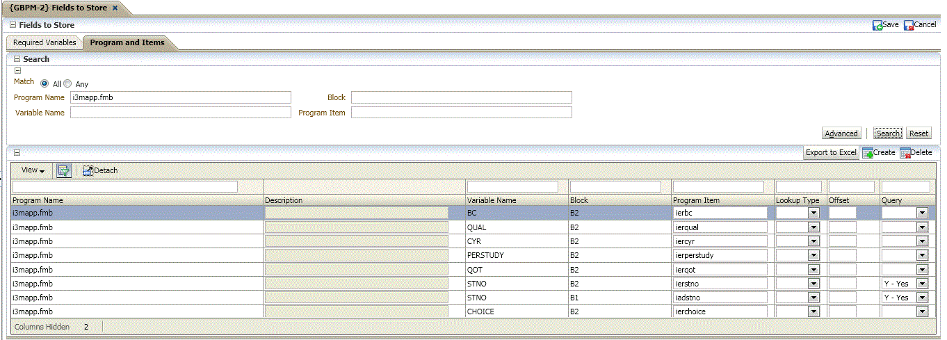This screenshot has width=947, height=340.
Task: Click the Create record icon
Action: click(868, 153)
